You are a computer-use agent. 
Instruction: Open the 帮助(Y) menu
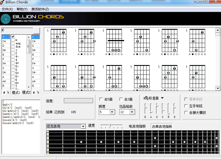(22, 9)
